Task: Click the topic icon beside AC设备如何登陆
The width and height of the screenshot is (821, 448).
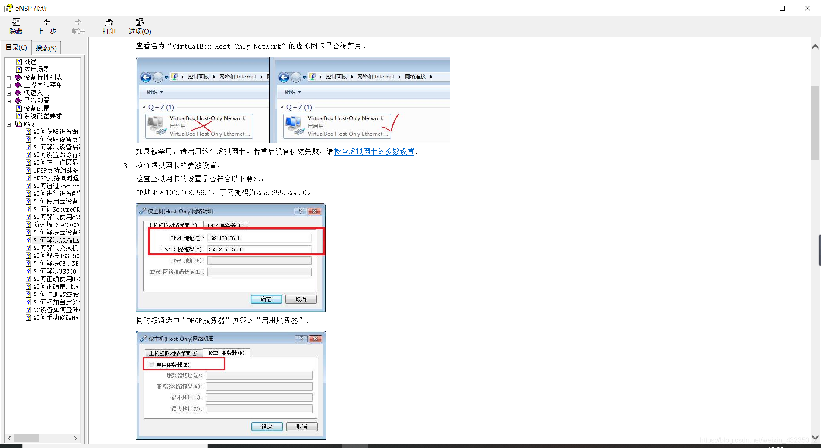Action: pyautogui.click(x=28, y=310)
